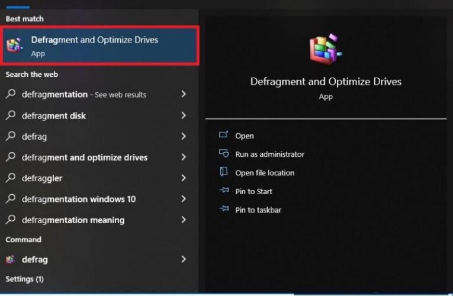453x296 pixels.
Task: Click search icon beside 'defragmentation meaning'
Action: 11,220
